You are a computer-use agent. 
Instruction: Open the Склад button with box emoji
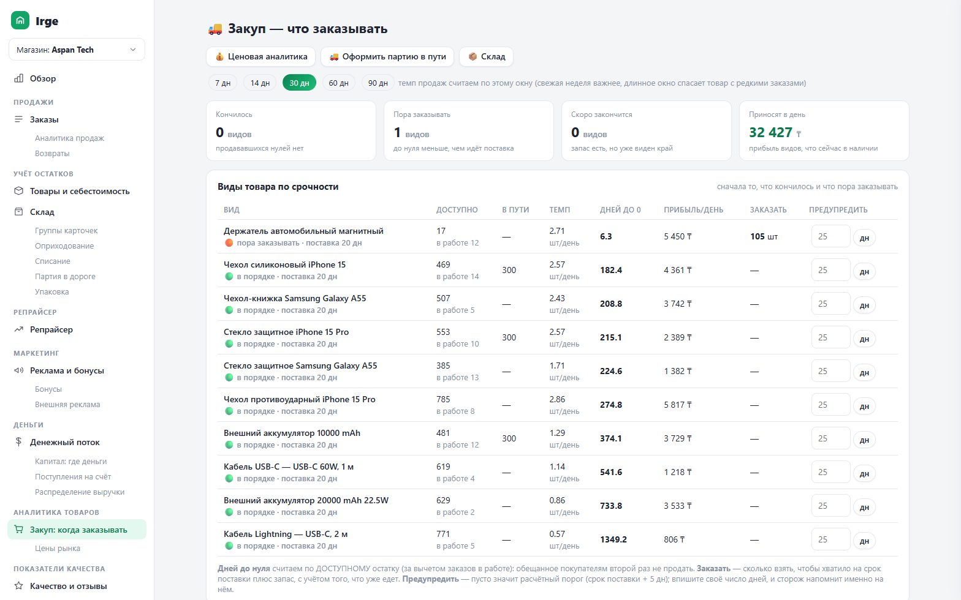tap(487, 56)
